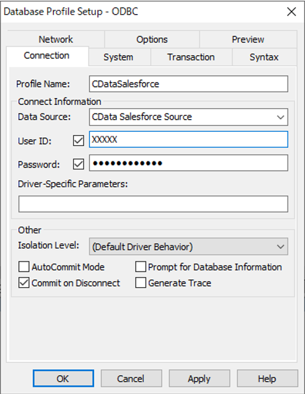Click the 'Isolation Level:' label

pyautogui.click(x=48, y=245)
